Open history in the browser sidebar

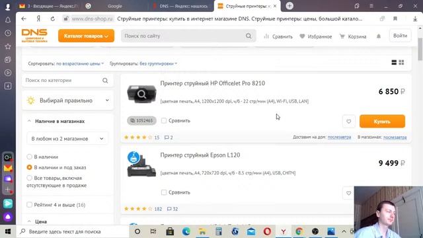[x=8, y=33]
